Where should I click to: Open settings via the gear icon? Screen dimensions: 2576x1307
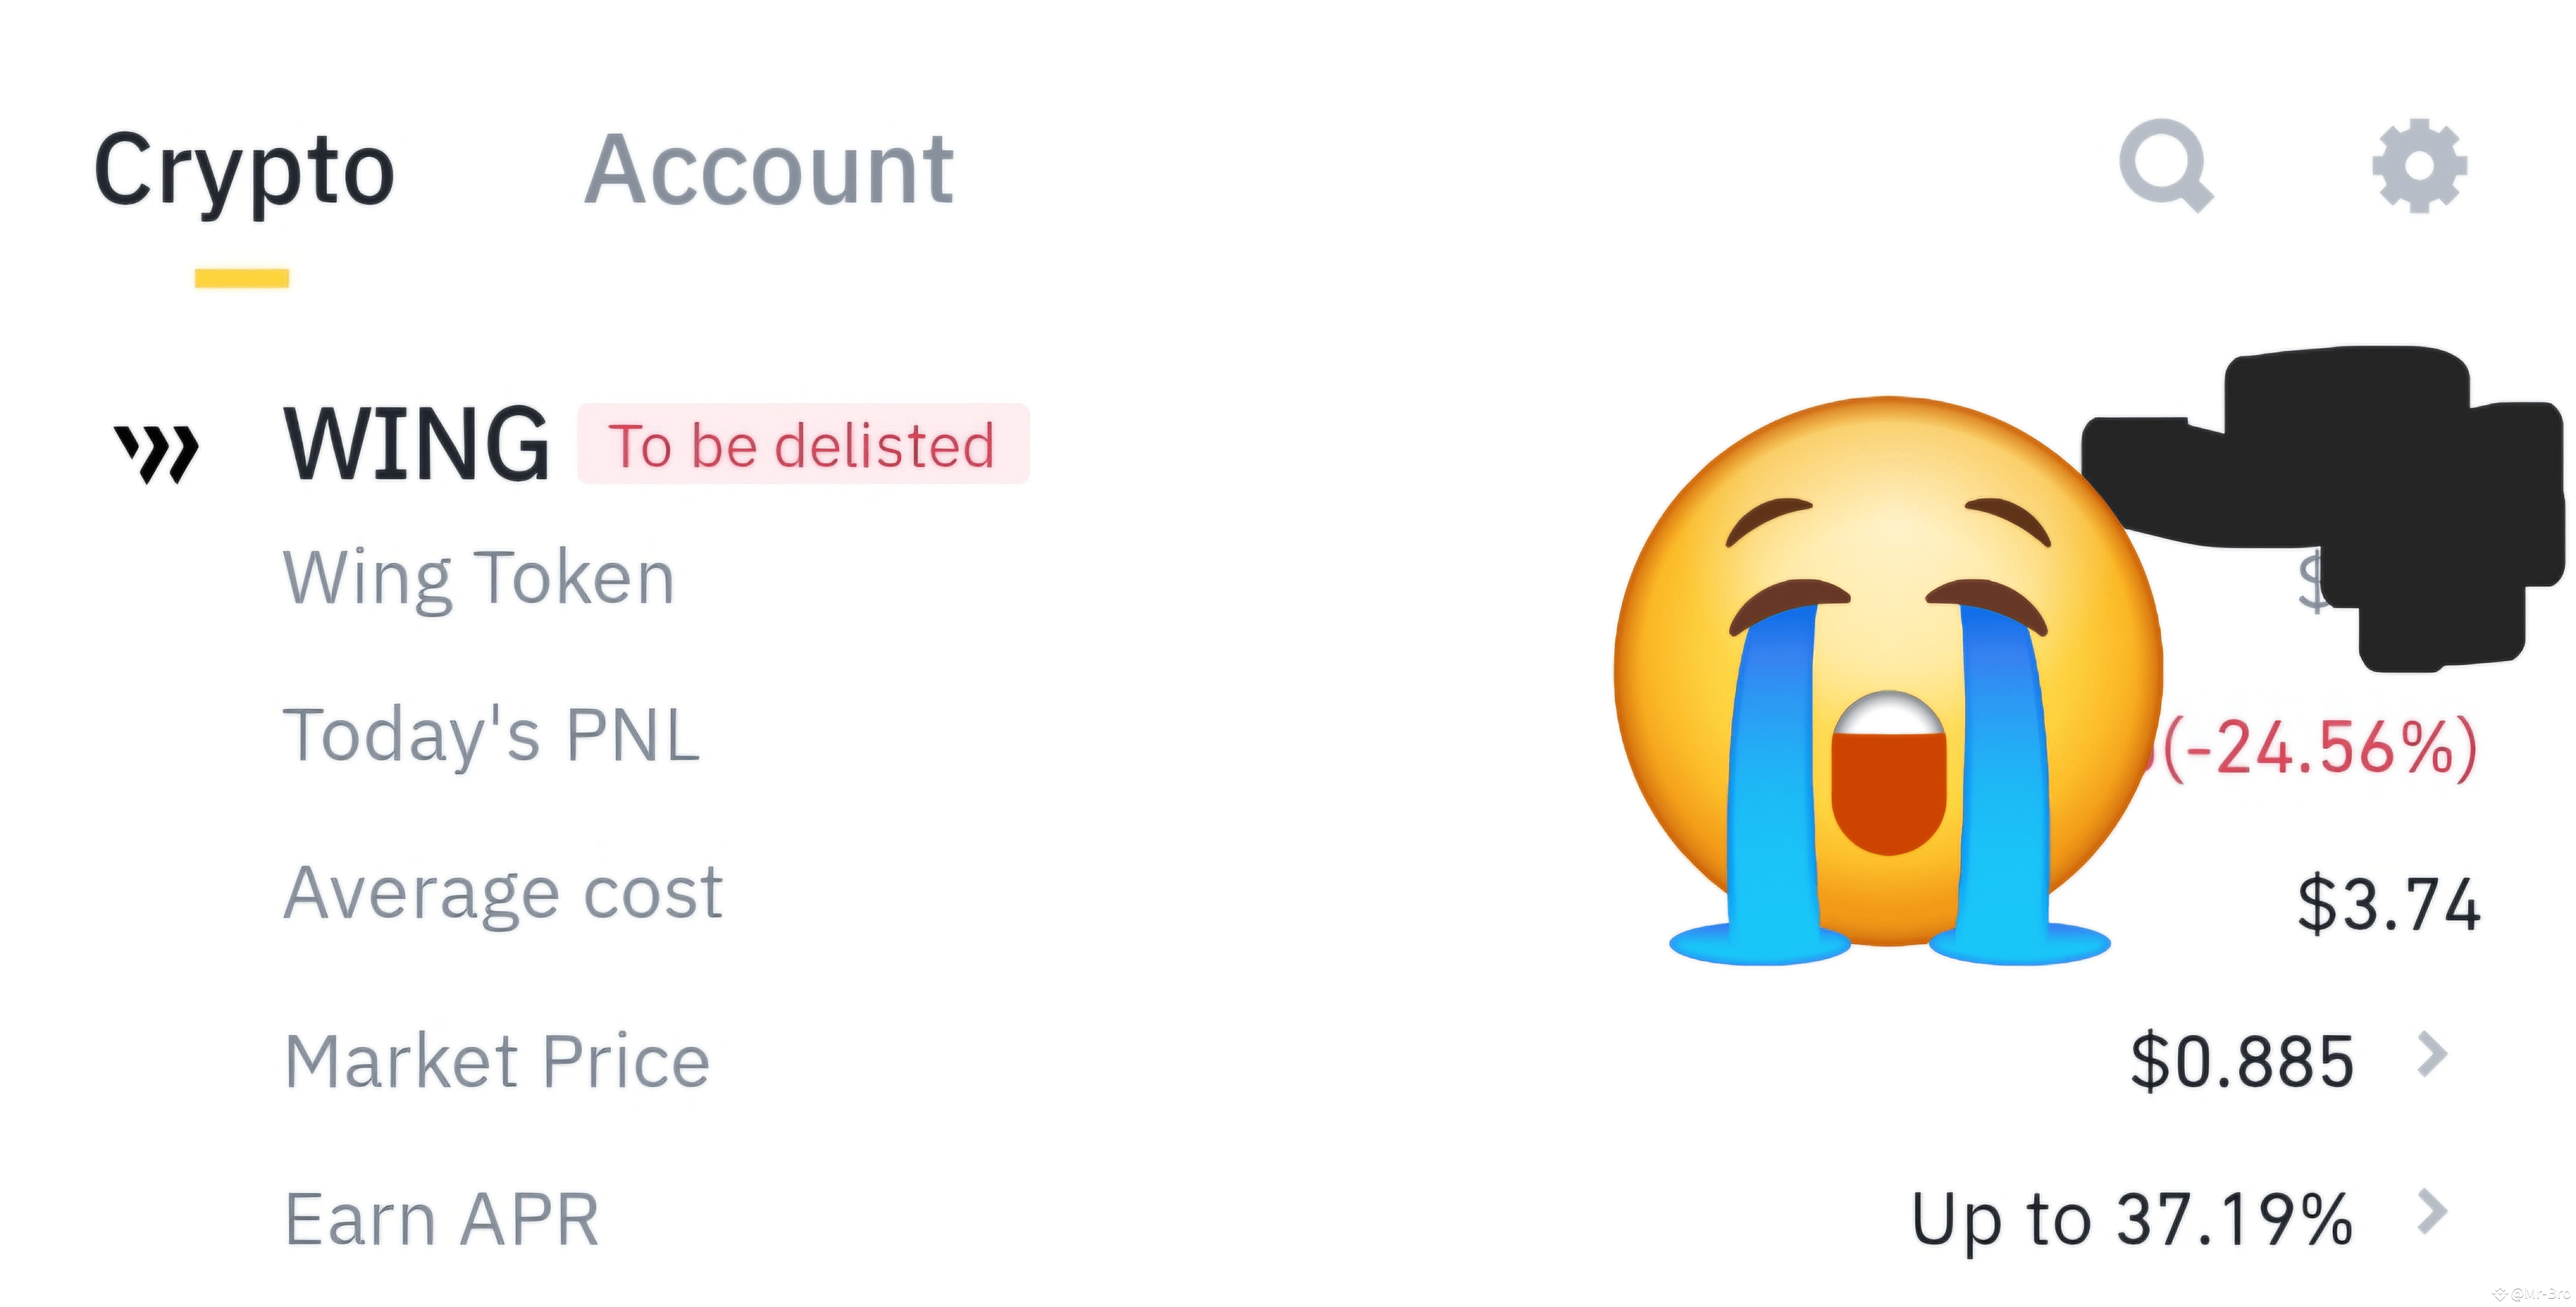pyautogui.click(x=2420, y=166)
